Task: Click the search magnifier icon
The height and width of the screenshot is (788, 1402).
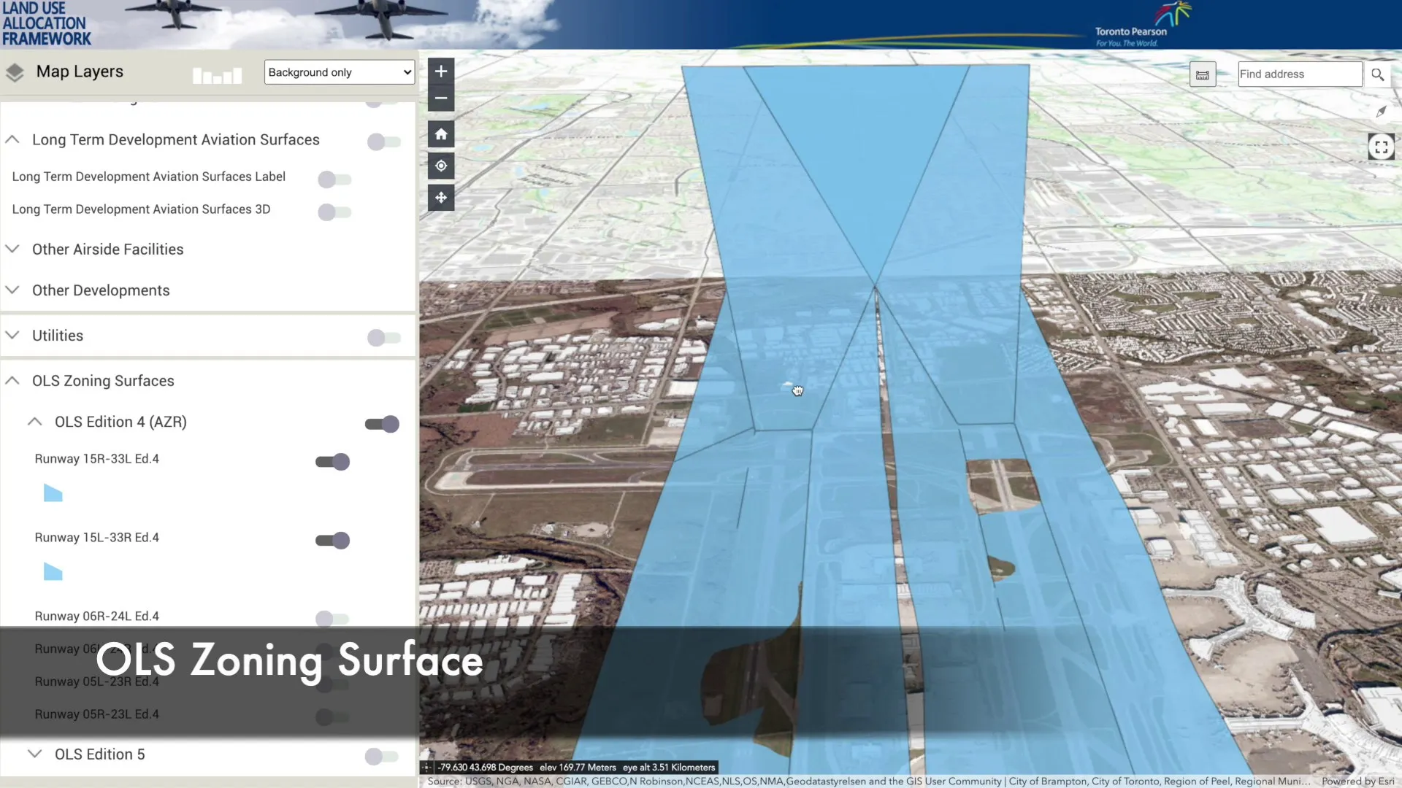Action: click(x=1378, y=74)
